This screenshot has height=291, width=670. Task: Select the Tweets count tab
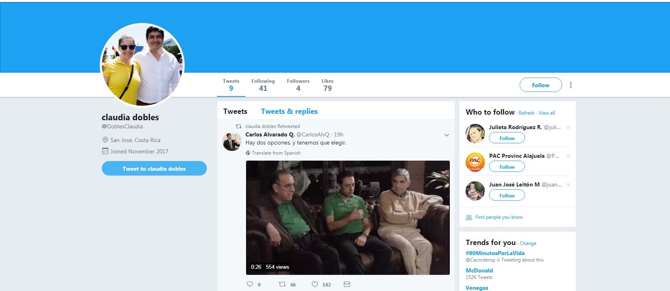(x=231, y=85)
